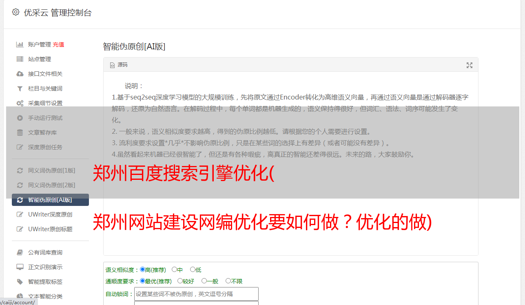Select 不限 fluency option
This screenshot has height=305, width=525.
(234, 281)
